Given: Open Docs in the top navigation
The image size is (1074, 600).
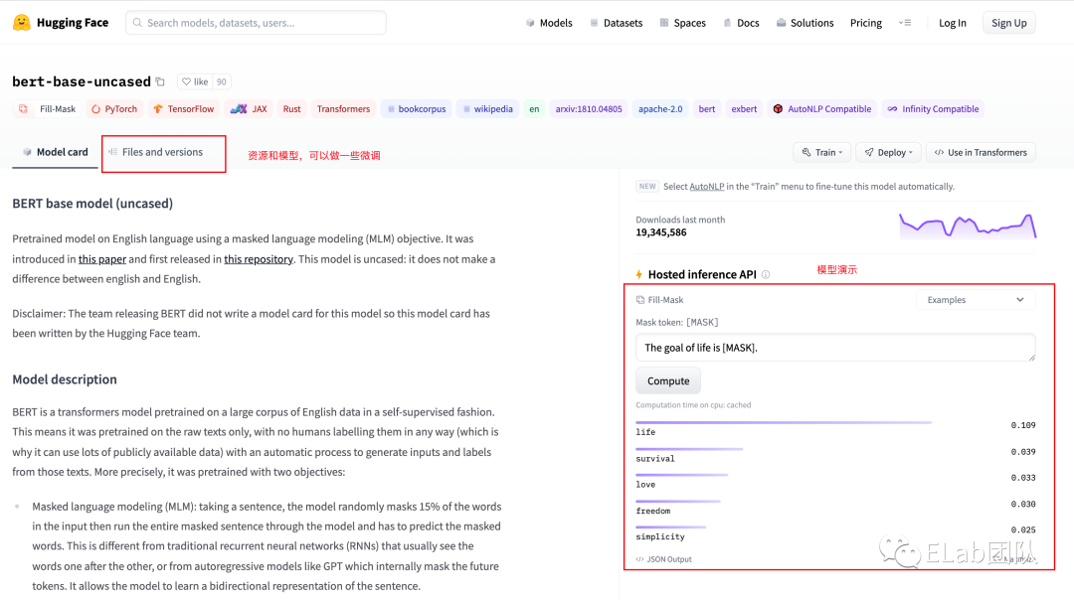Looking at the screenshot, I should (741, 23).
